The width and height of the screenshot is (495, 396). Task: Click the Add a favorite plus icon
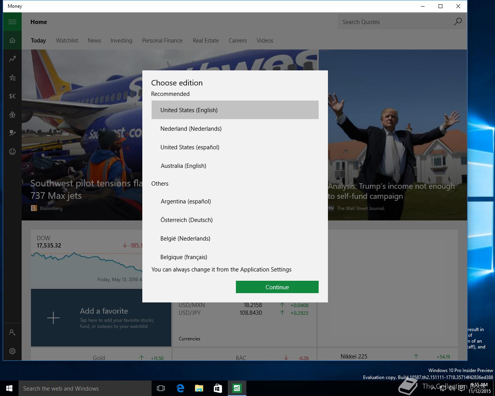[53, 318]
